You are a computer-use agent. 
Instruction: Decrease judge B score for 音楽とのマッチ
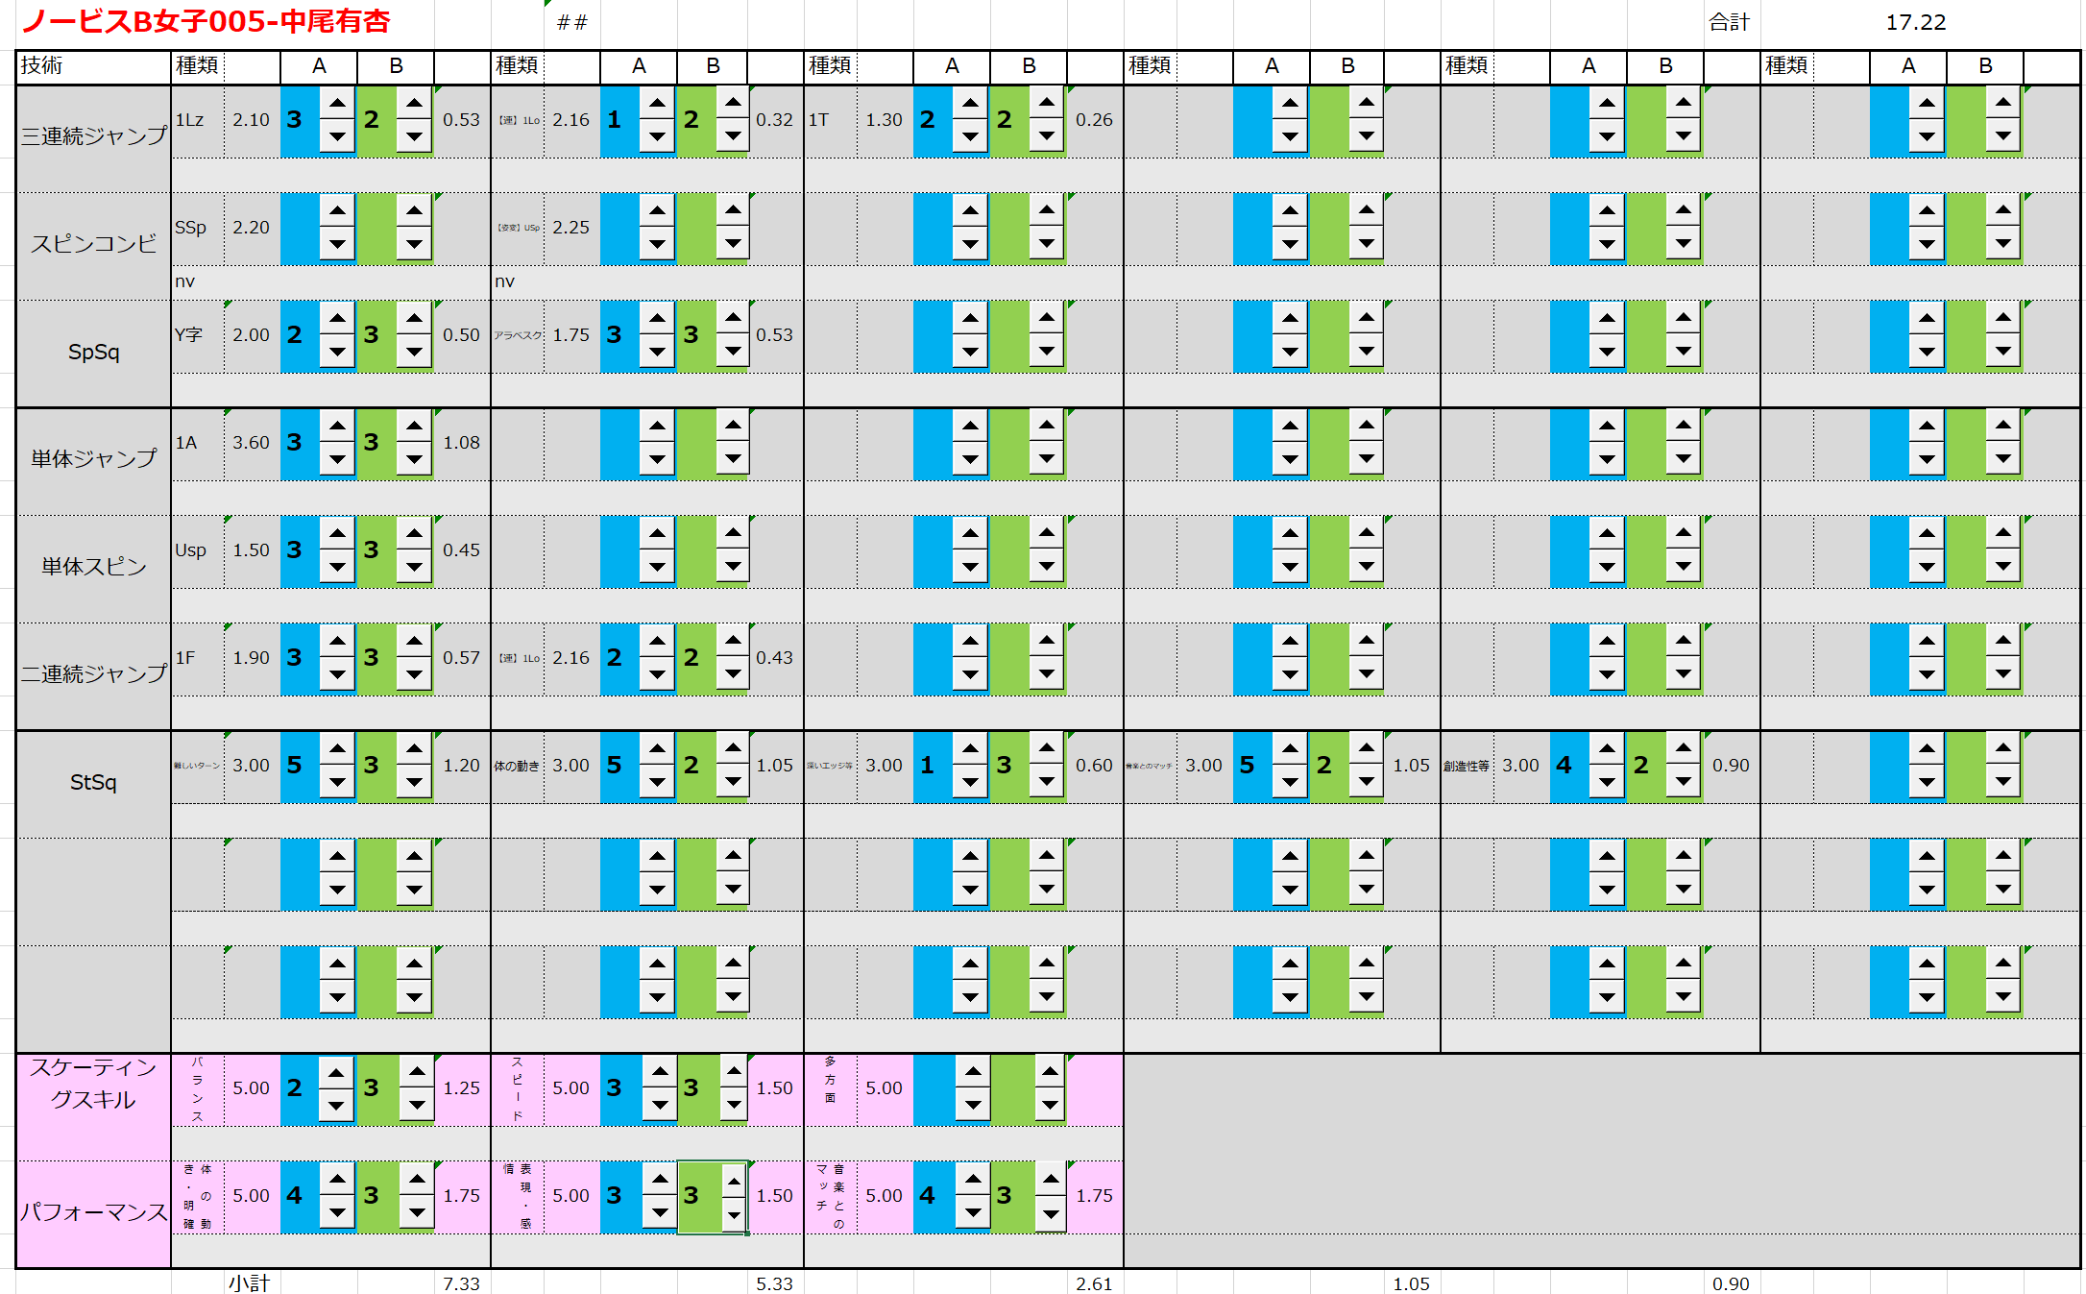pyautogui.click(x=1051, y=1213)
